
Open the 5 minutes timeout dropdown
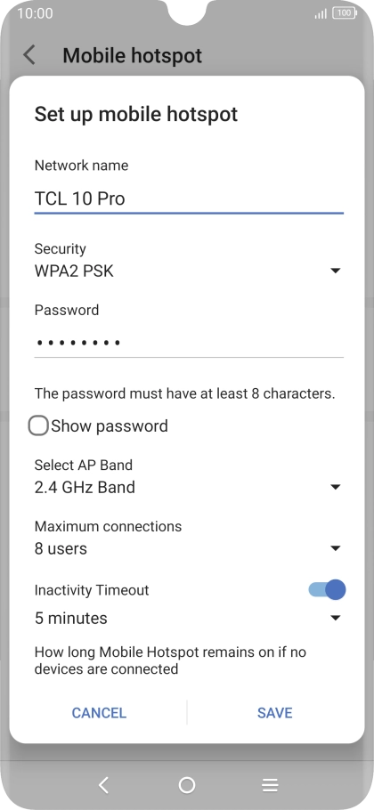point(189,618)
